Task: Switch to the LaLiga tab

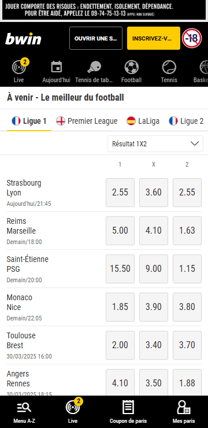Action: [x=143, y=121]
